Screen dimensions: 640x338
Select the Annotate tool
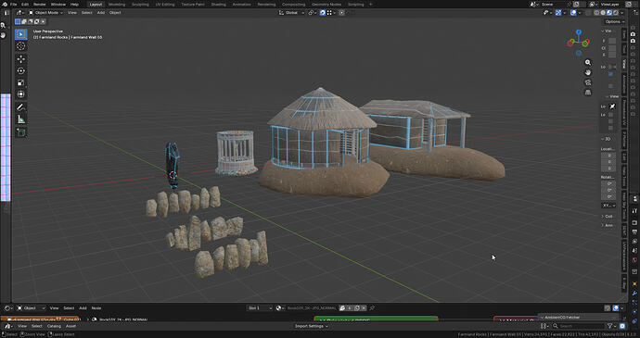click(x=20, y=107)
